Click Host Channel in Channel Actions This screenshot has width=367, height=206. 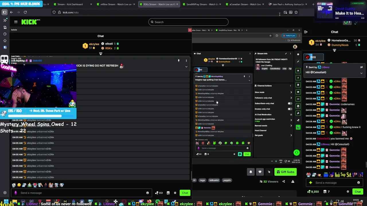coord(260,130)
